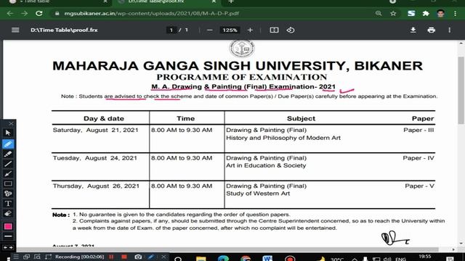Open the PDF sidebar hamburger menu
465x261 pixels.
click(x=15, y=30)
